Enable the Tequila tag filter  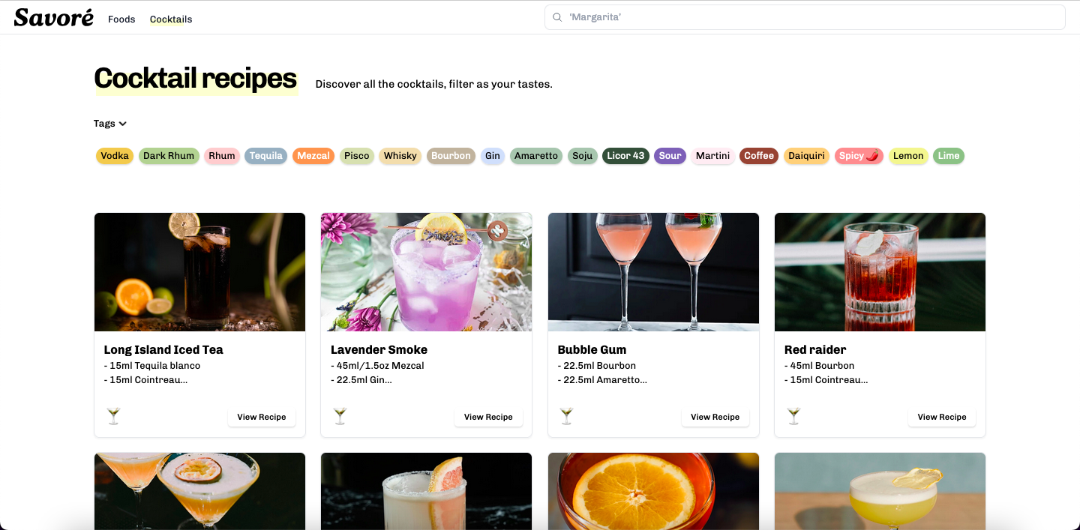coord(265,156)
